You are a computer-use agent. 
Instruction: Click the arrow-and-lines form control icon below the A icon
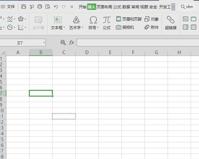tap(186, 27)
